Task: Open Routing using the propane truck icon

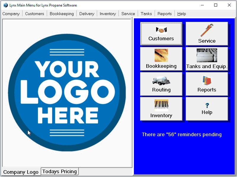Action: (x=161, y=81)
